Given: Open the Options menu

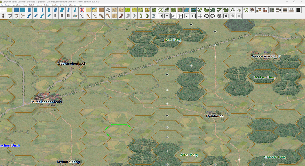Looking at the screenshot, I should pyautogui.click(x=63, y=5).
